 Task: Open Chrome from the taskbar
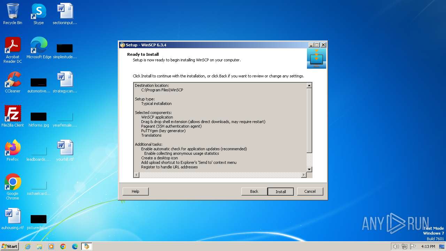[63, 246]
